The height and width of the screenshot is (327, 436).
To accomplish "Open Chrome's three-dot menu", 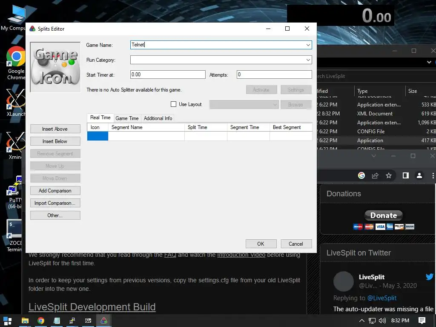I will [x=433, y=175].
